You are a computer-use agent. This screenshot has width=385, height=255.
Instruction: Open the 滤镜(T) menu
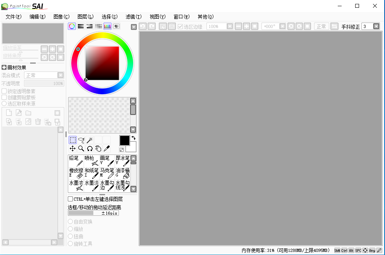134,17
